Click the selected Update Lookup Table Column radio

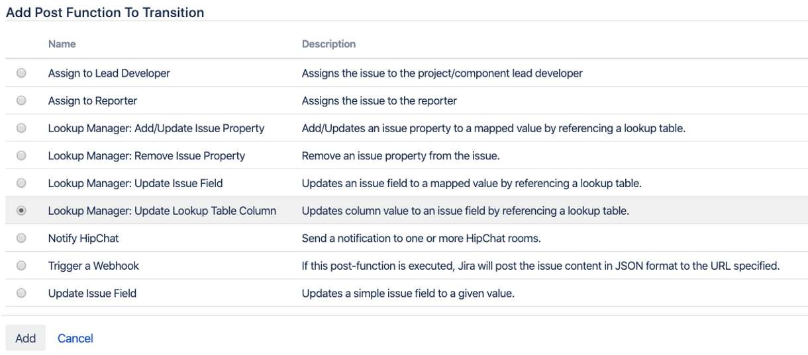point(21,211)
